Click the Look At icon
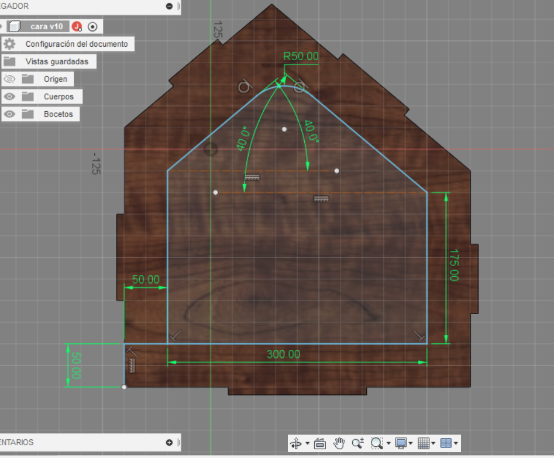This screenshot has width=554, height=458. pos(320,443)
